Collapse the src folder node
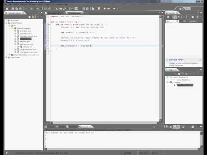207x155 pixels. 9,25
